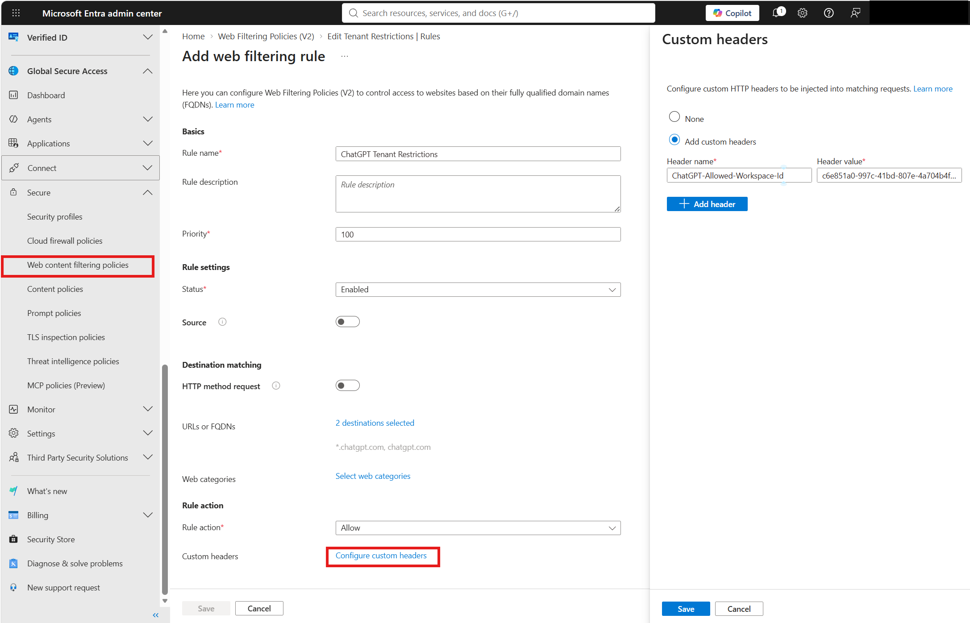970x623 pixels.
Task: Open the help question mark icon
Action: click(828, 13)
